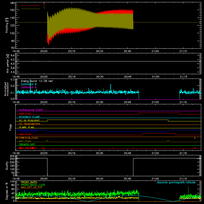Viewport: 204px width, 204px height.
Task: Select the red legend line for X
Action: [x=30, y=5]
